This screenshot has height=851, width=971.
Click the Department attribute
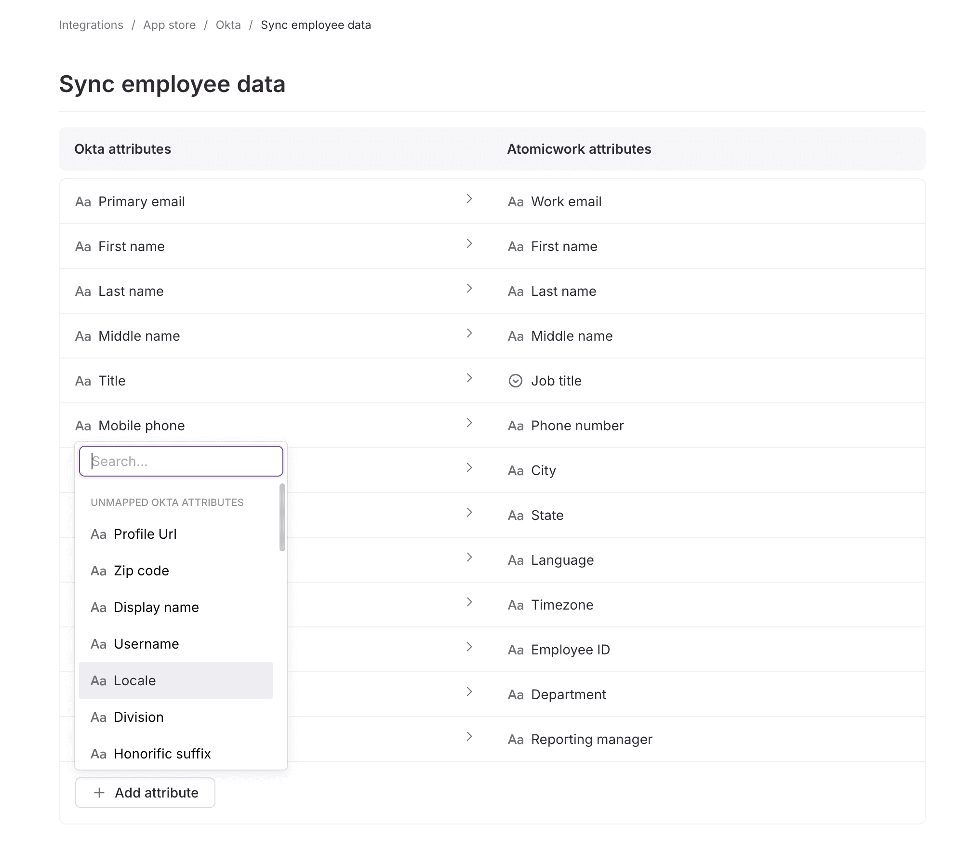[x=569, y=694]
